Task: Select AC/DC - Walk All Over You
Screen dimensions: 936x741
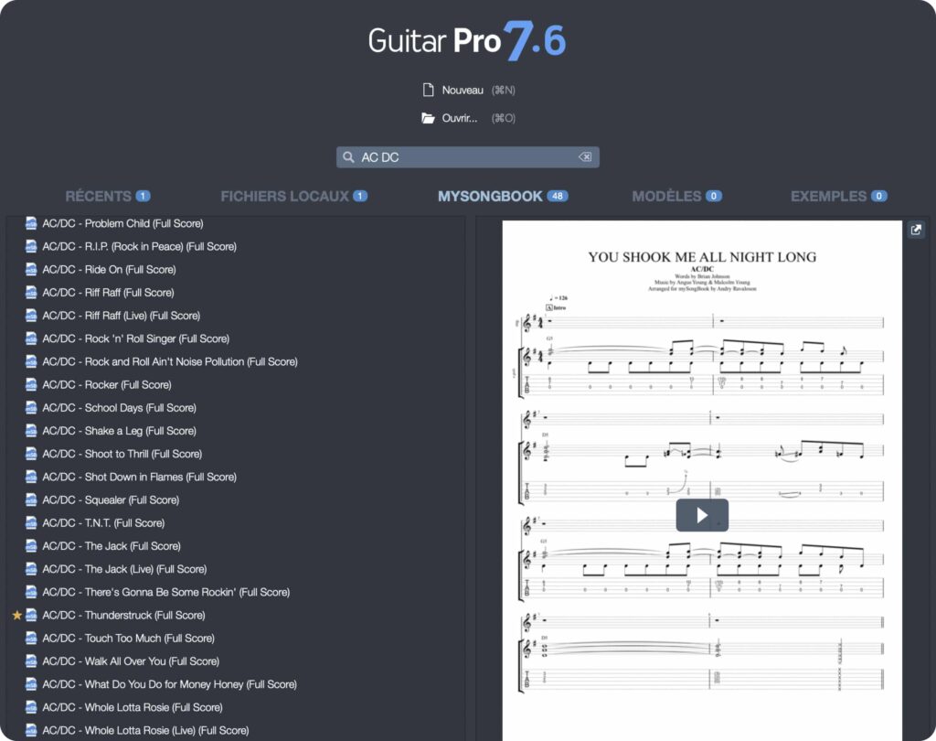Action: click(131, 660)
